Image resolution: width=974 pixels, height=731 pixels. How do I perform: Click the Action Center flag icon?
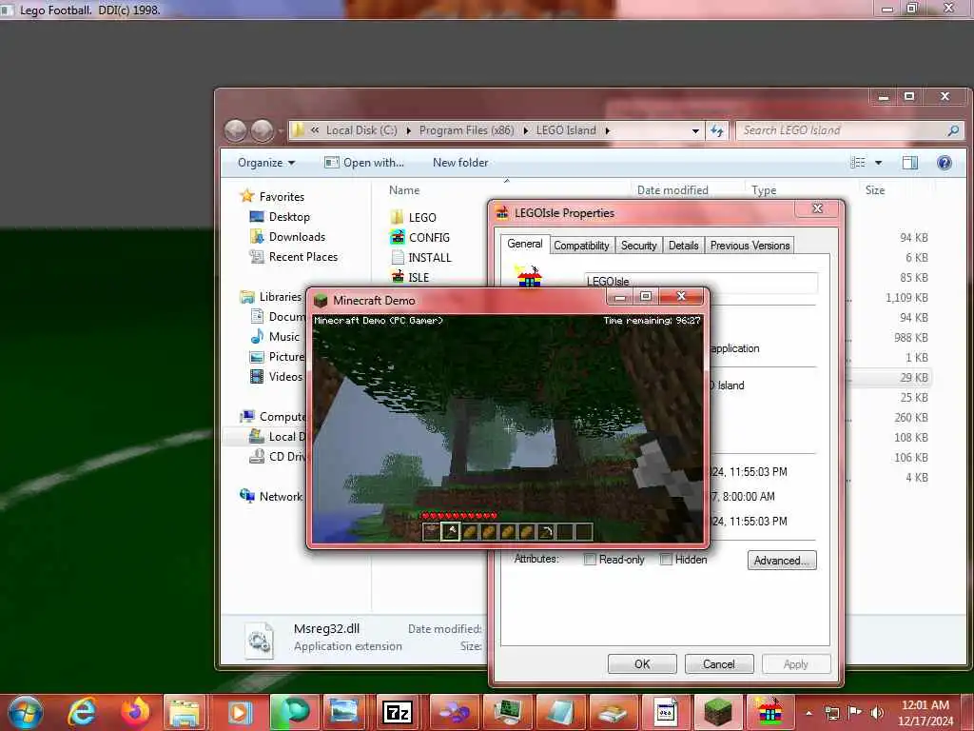[x=855, y=713]
